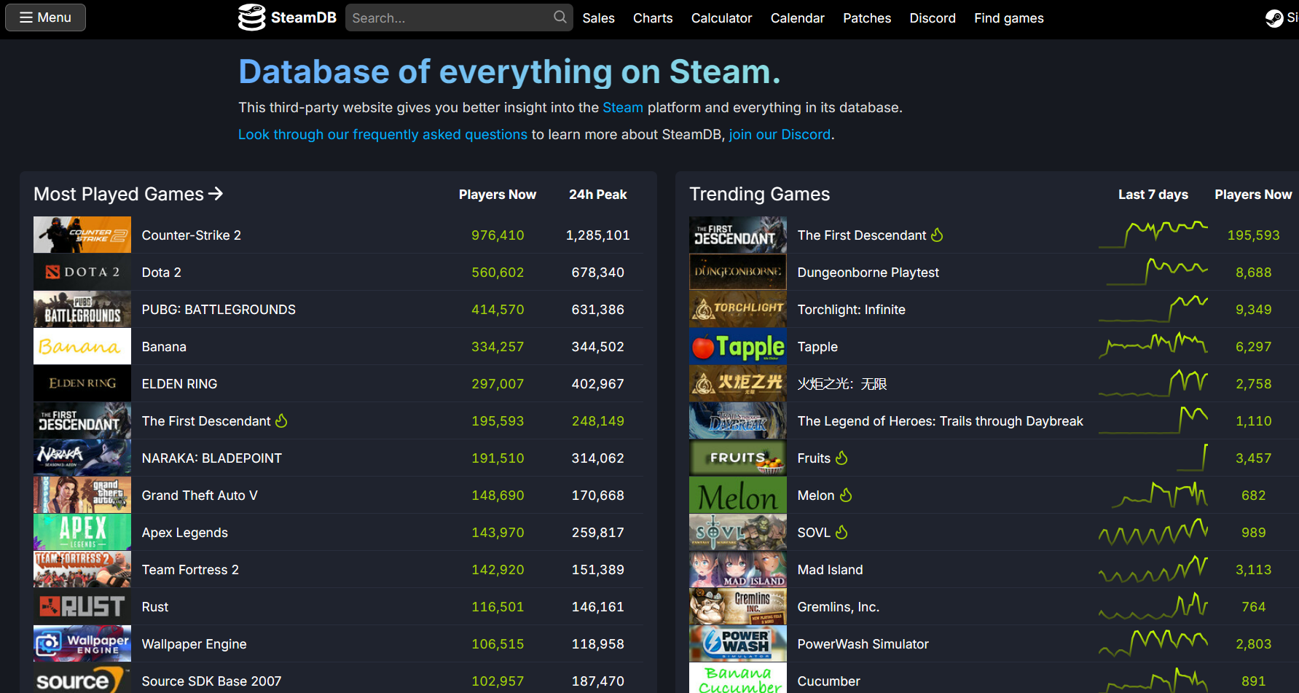
Task: Click the flame icon next to SOVL
Action: (x=841, y=532)
